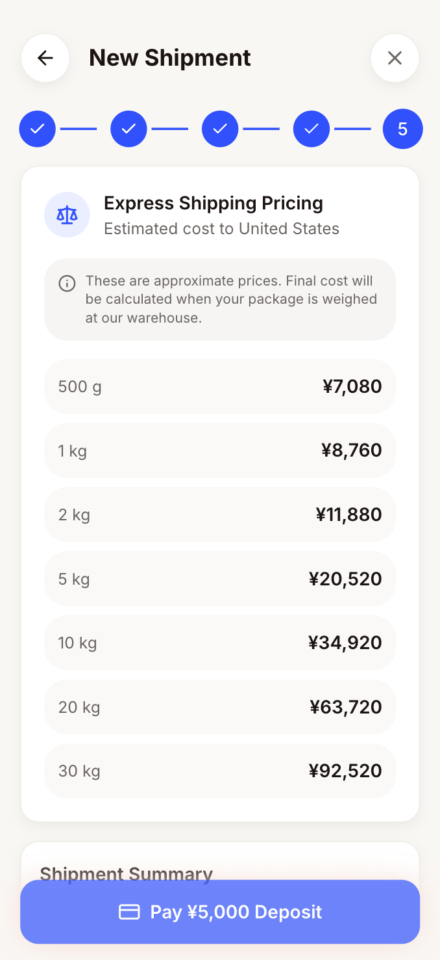The height and width of the screenshot is (960, 440).
Task: Select the completed fourth step checkmark
Action: coord(311,129)
